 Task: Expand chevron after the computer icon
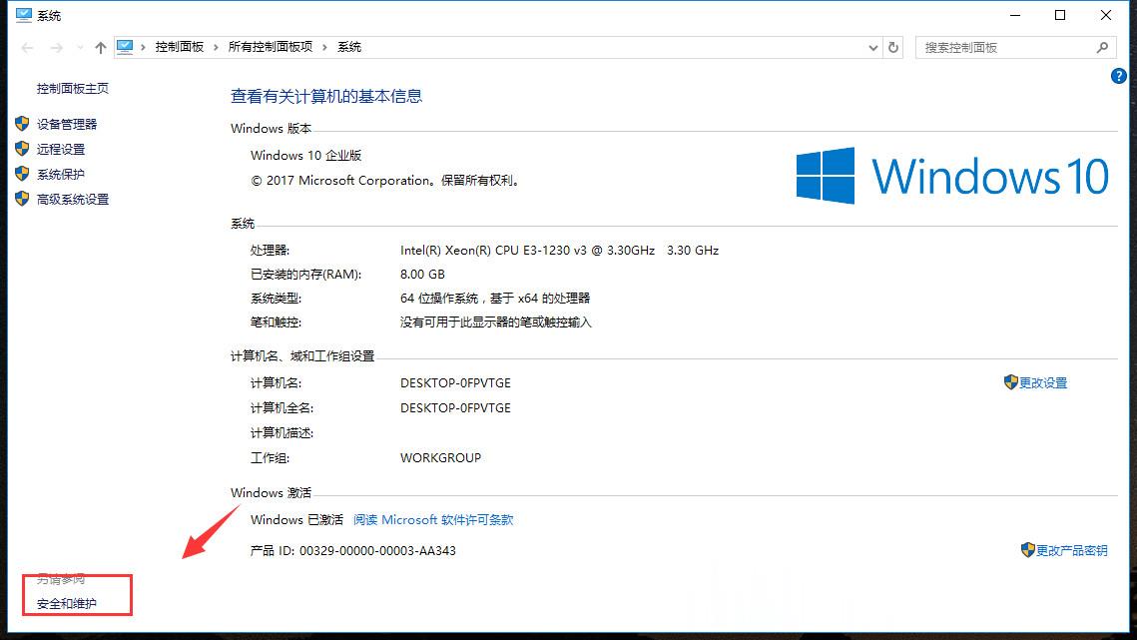[143, 47]
